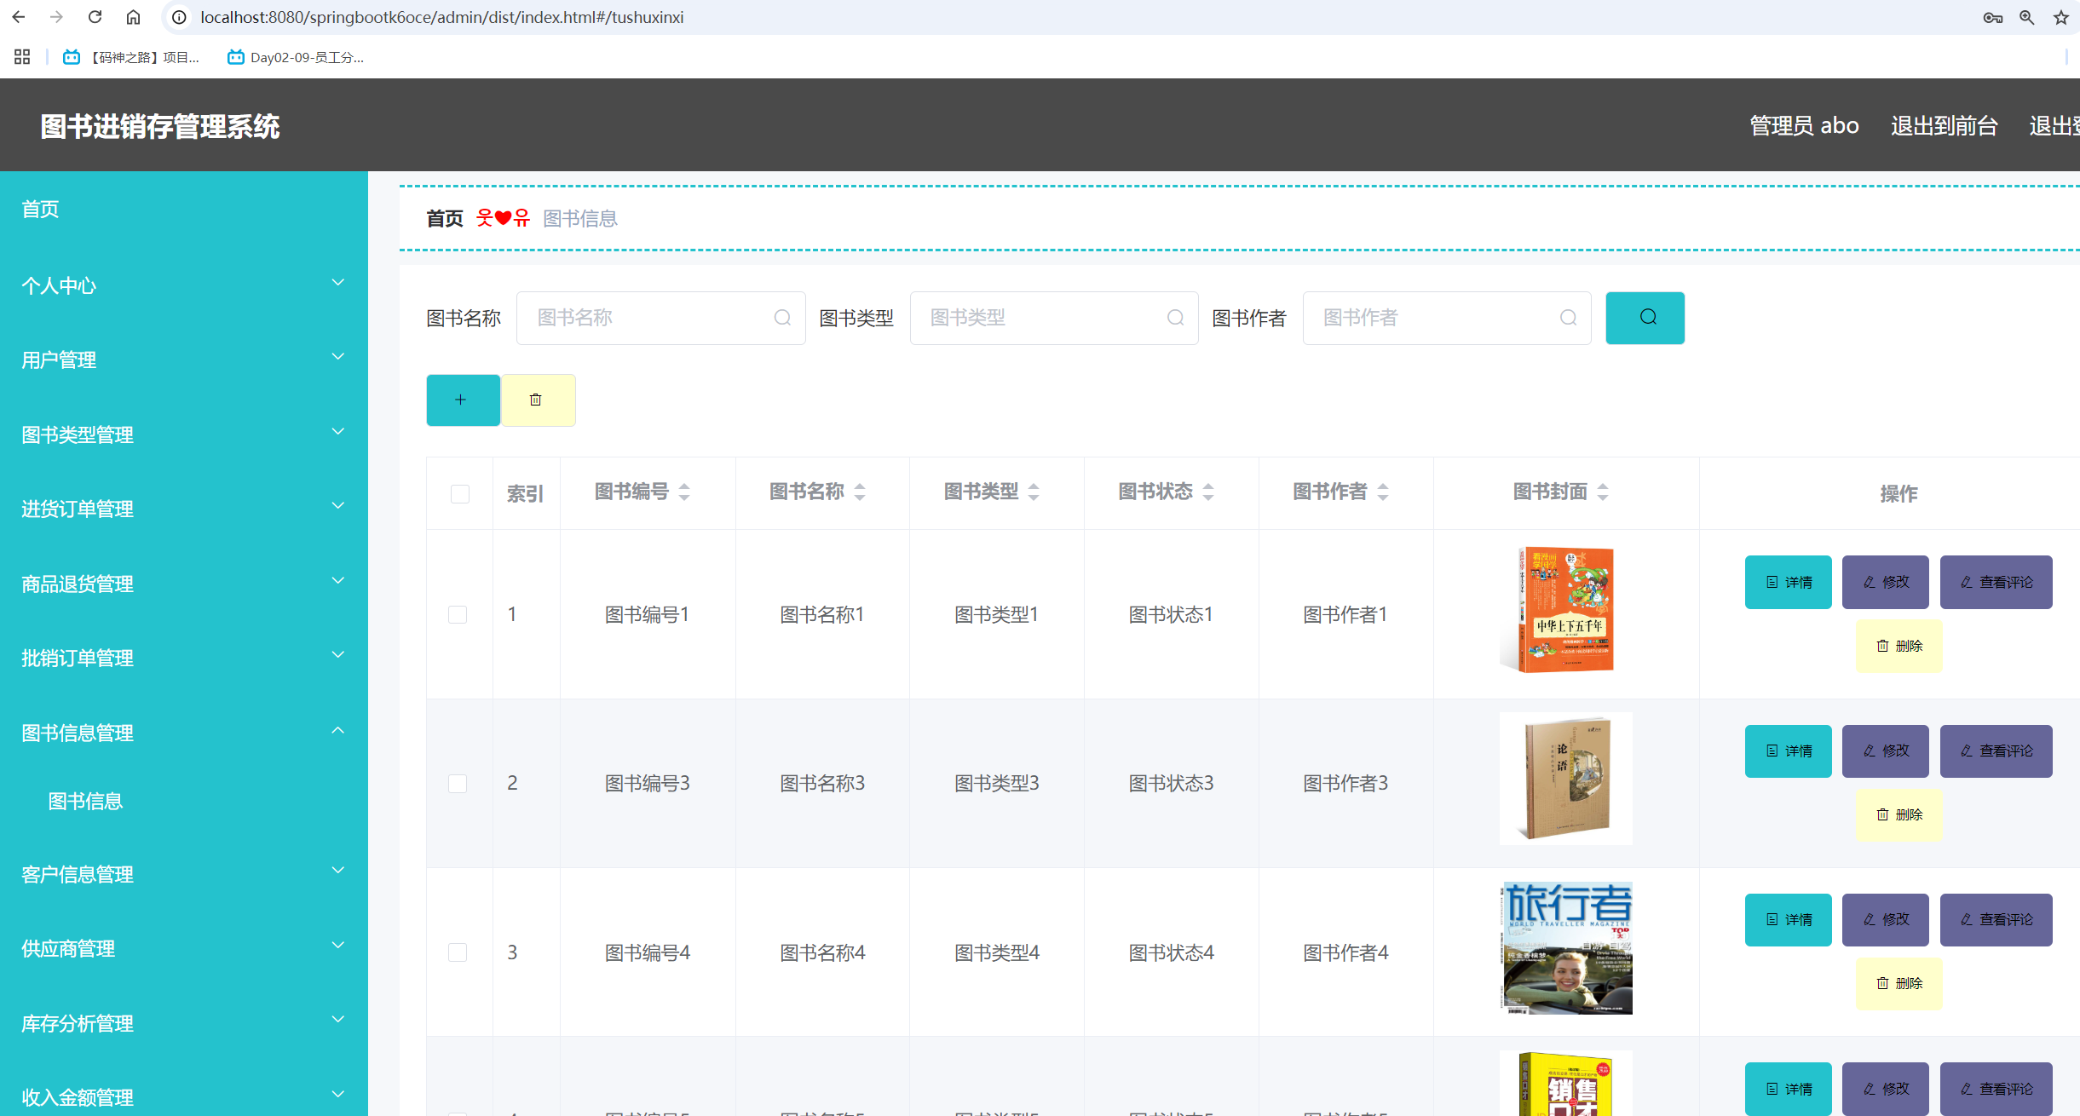Toggle the select-all checkbox in table header
2080x1116 pixels.
460,493
